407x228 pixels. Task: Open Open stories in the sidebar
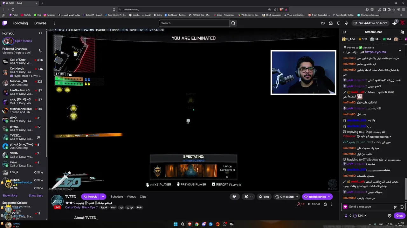coord(23,41)
